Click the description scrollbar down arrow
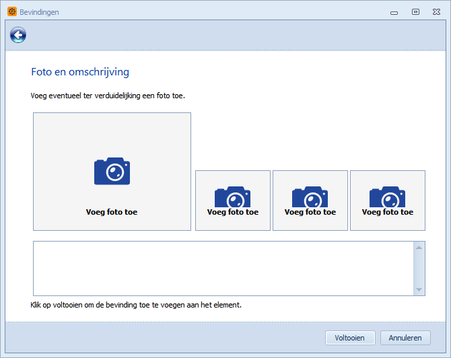This screenshot has width=451, height=358. (419, 289)
